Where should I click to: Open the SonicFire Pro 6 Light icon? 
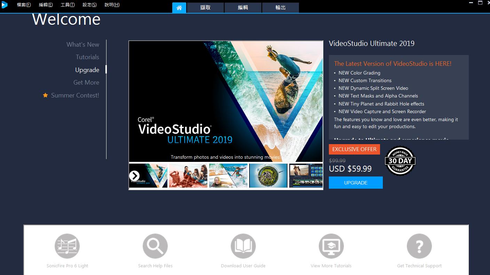pyautogui.click(x=67, y=246)
